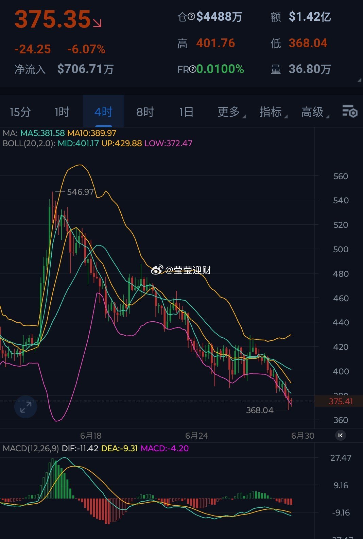This screenshot has height=539, width=363.
Task: Open the 指标 indicators dropdown
Action: pos(273,112)
